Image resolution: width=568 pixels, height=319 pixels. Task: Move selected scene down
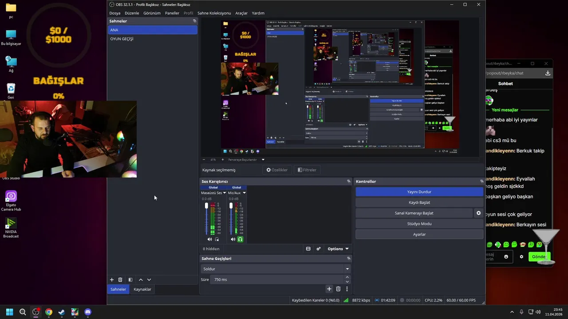coord(149,280)
